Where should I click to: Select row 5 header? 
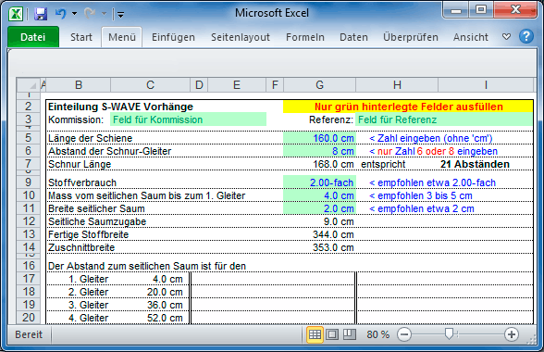click(x=29, y=138)
